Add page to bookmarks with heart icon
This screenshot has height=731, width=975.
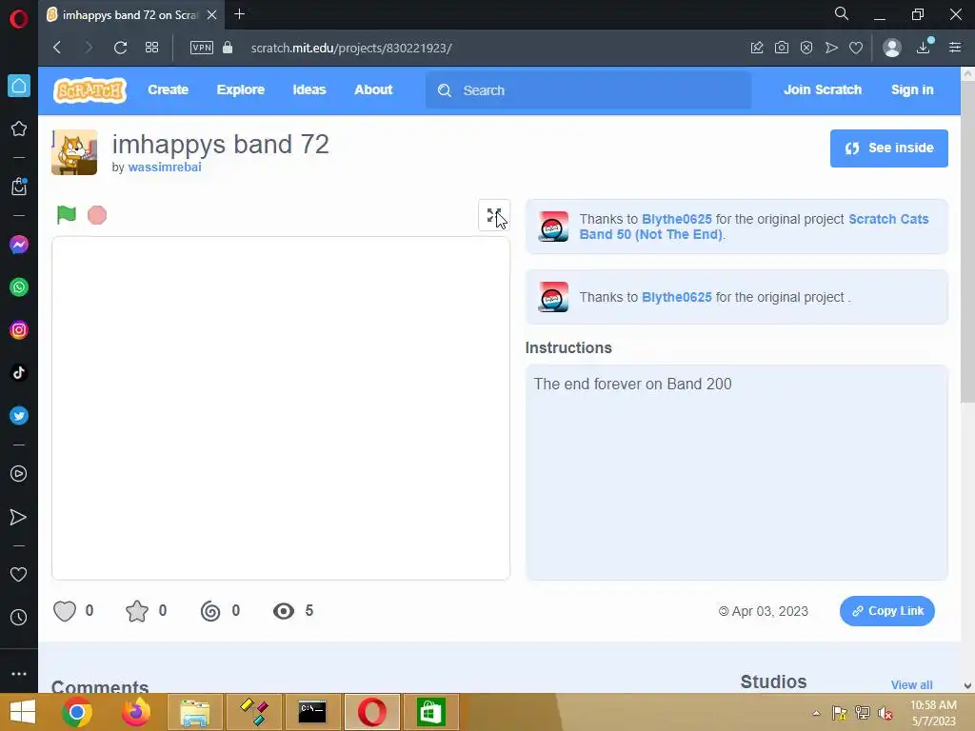(856, 48)
